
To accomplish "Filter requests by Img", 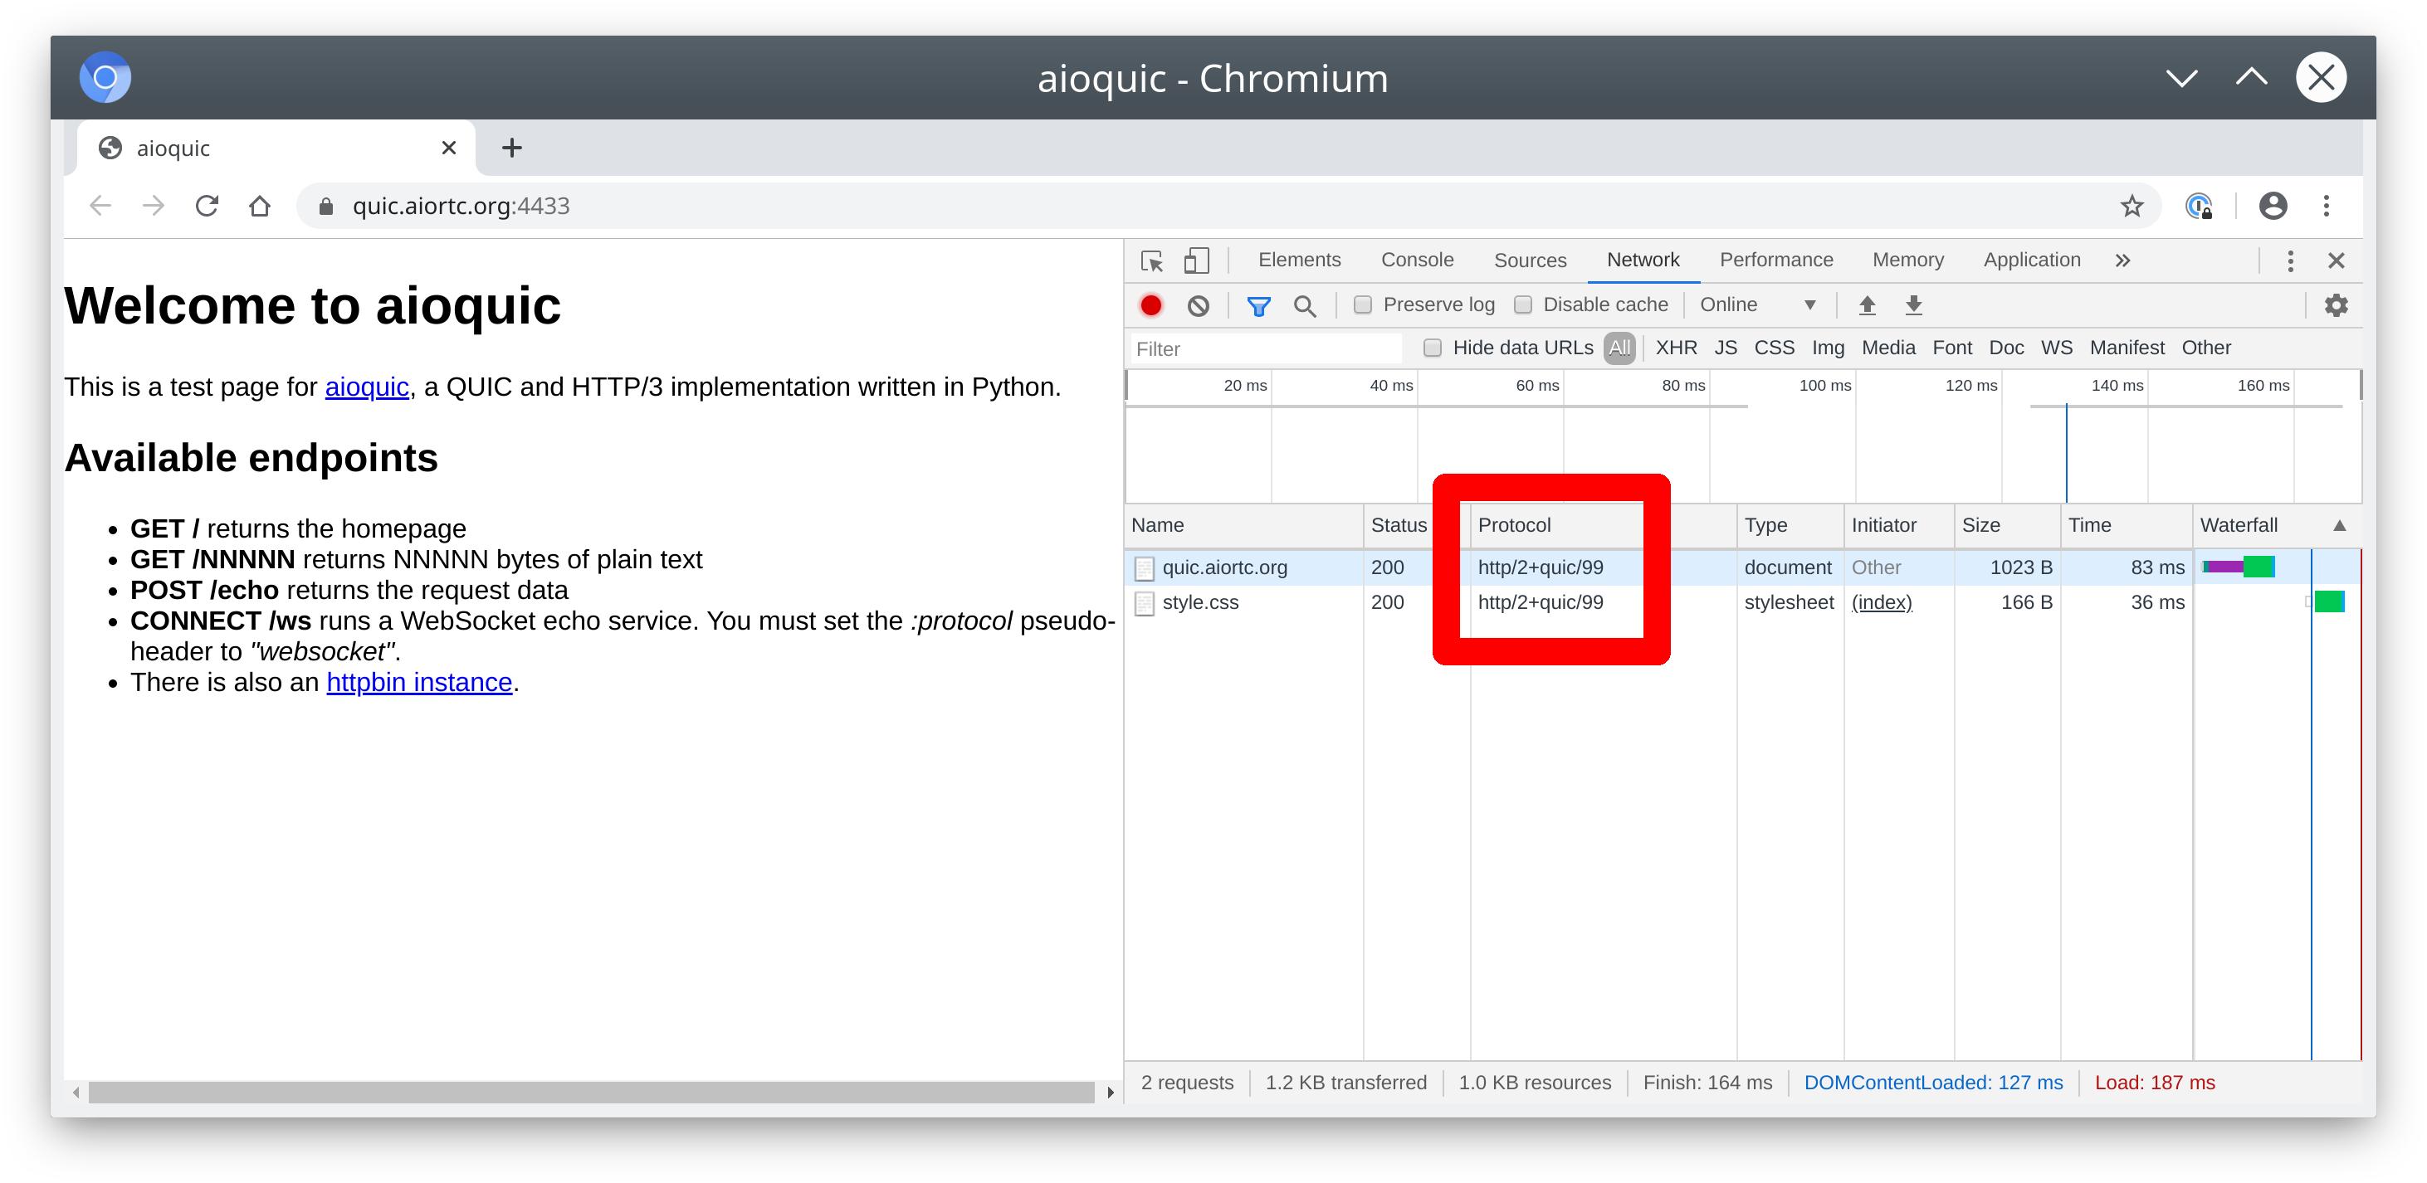I will (x=1828, y=348).
